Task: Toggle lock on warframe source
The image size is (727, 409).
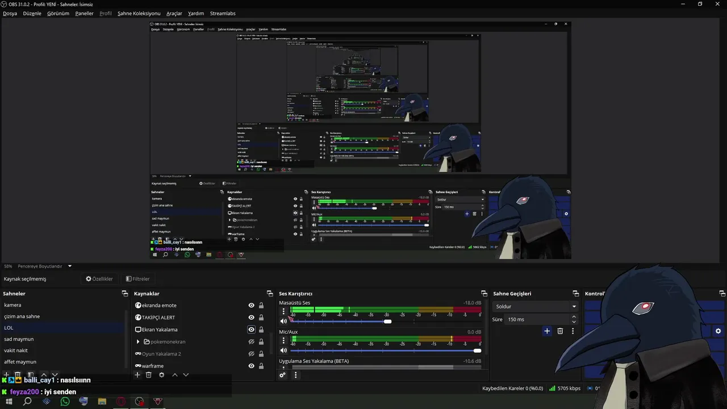Action: click(x=261, y=366)
